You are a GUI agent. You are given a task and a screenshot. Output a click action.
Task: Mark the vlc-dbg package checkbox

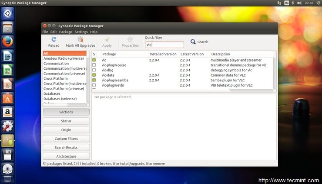[94, 70]
